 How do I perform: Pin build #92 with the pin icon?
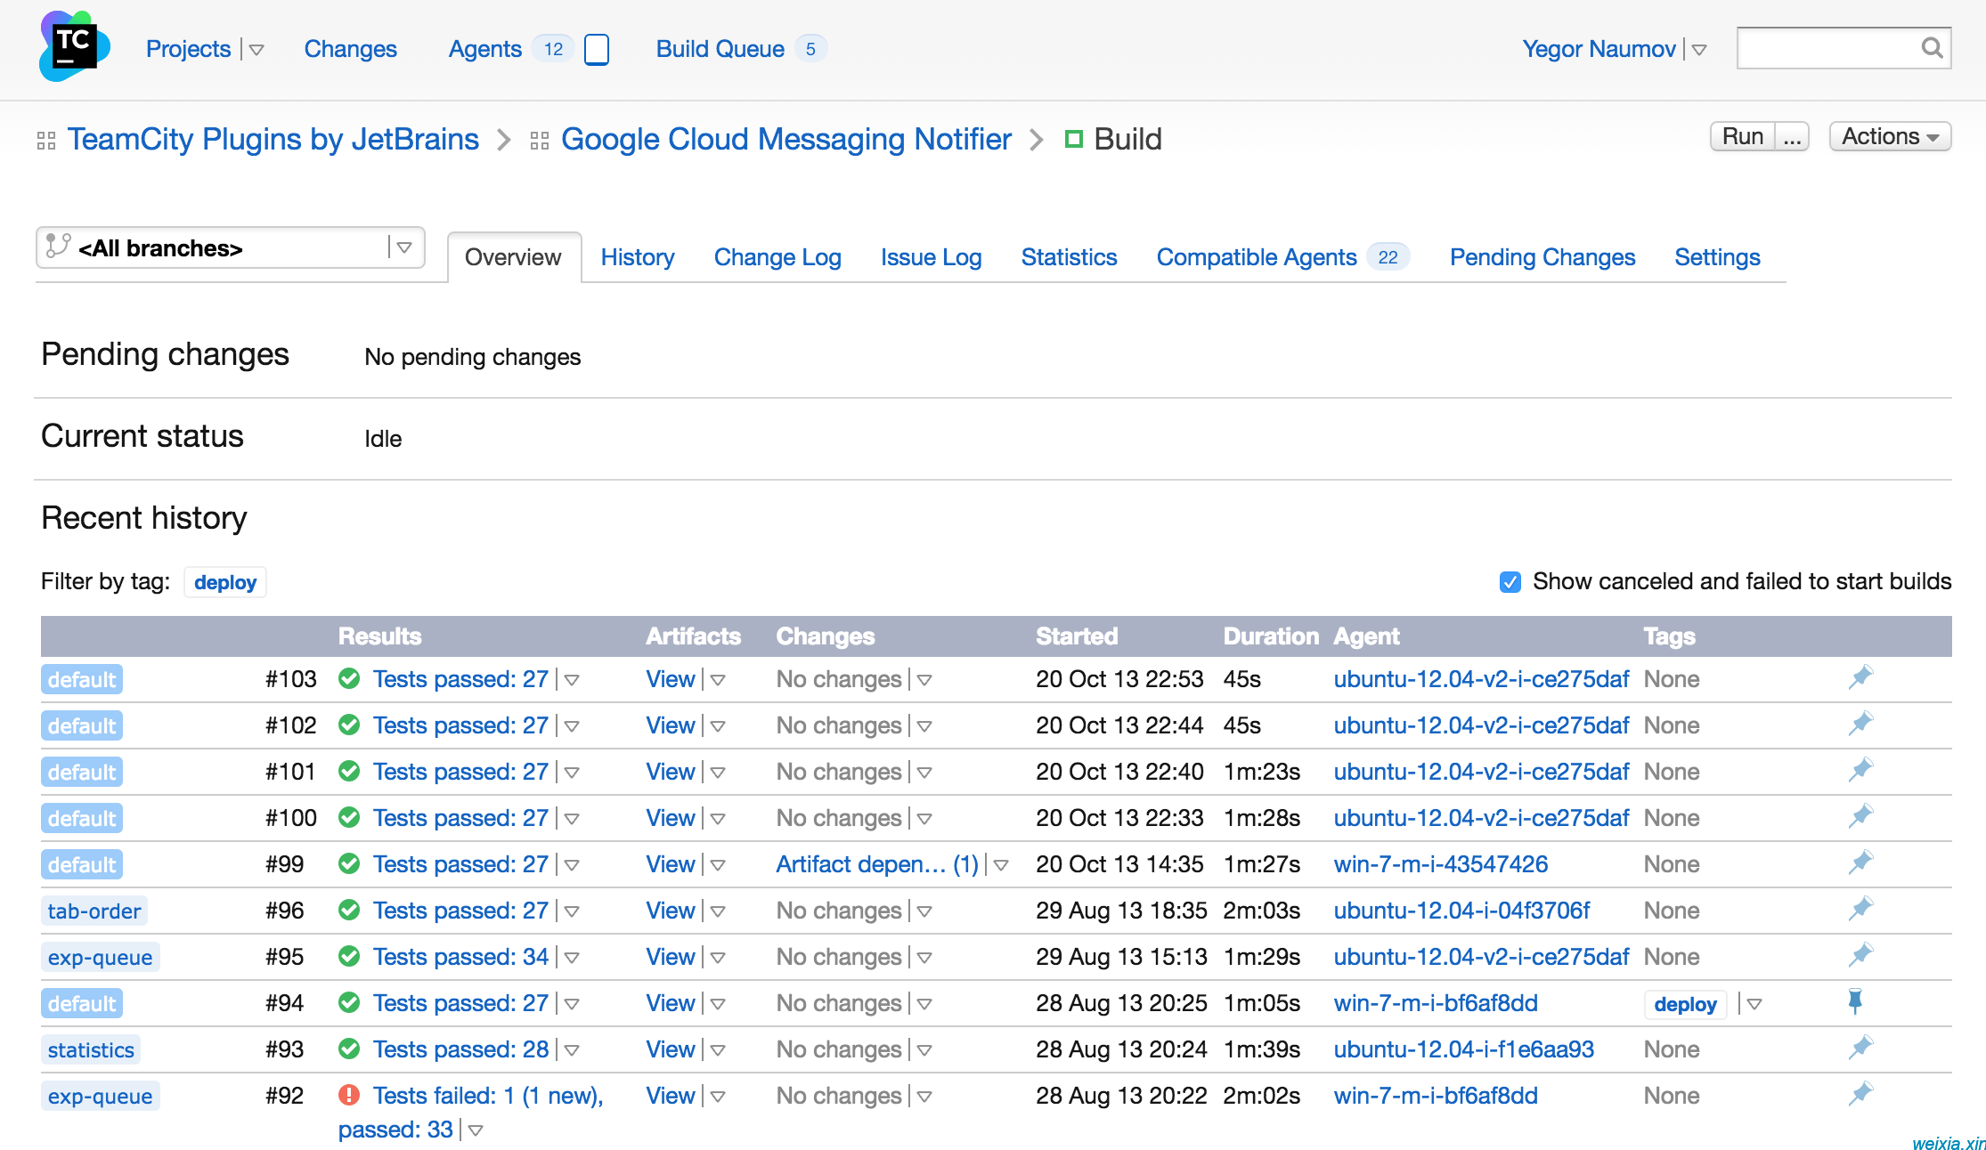point(1860,1095)
